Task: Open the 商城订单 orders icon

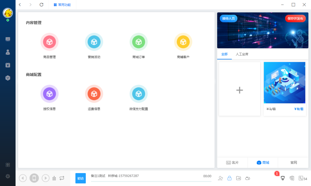Action: point(139,42)
